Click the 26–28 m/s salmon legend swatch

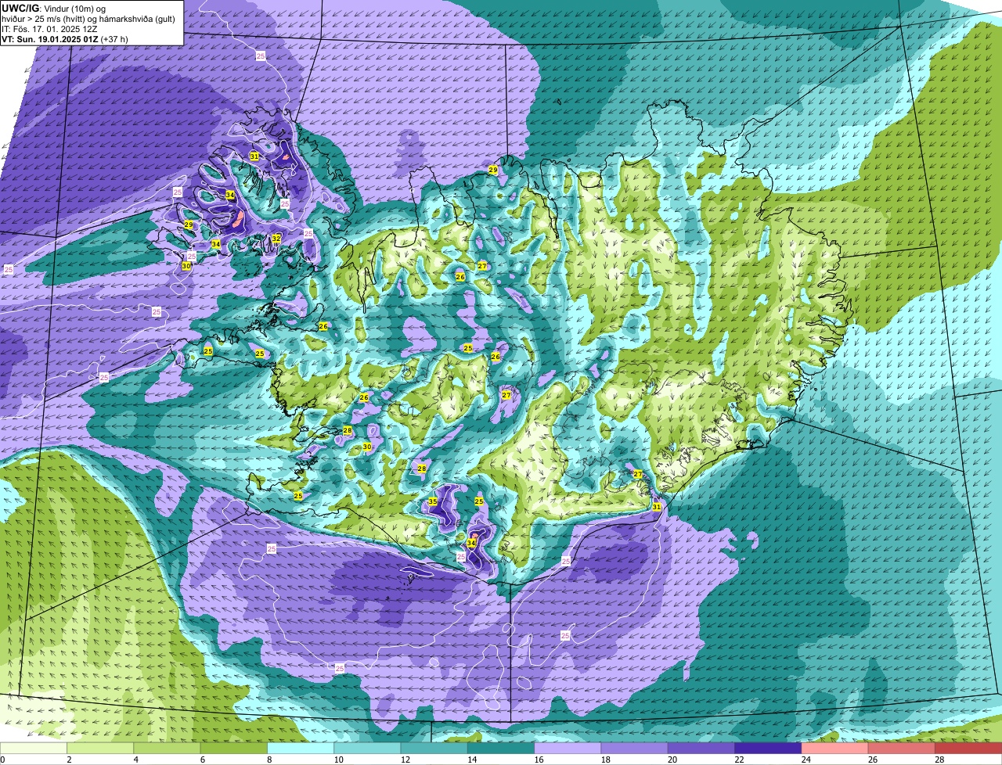(902, 748)
